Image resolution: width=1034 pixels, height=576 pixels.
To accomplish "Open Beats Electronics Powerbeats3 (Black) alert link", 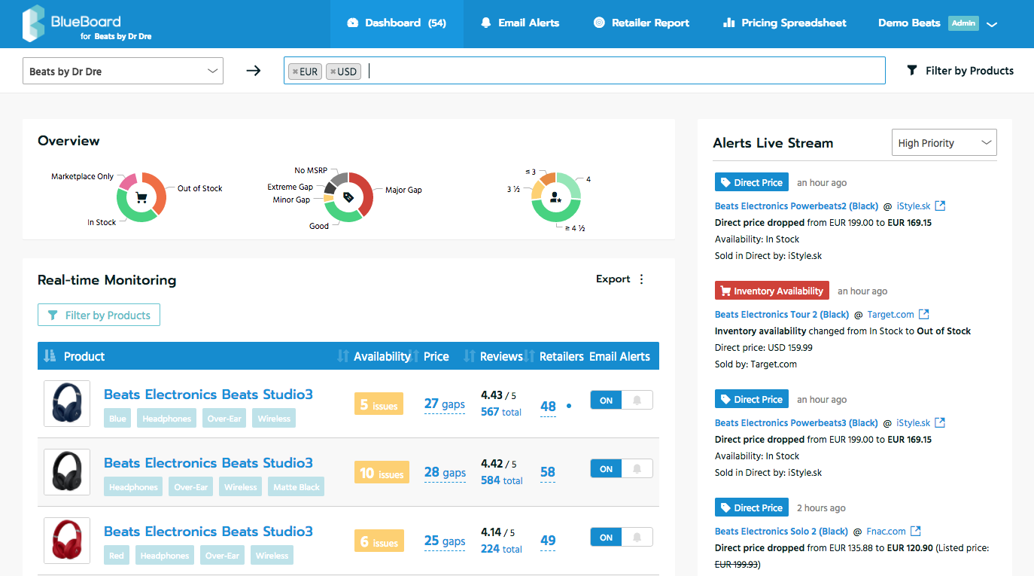I will (x=796, y=422).
